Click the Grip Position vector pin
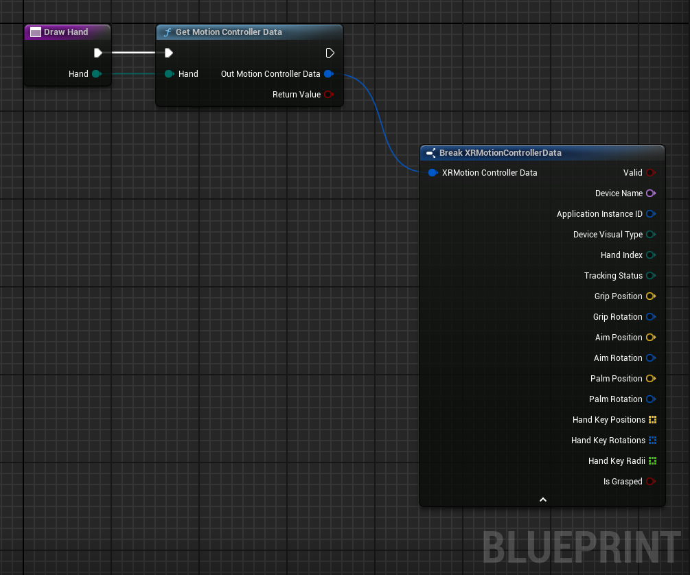Image resolution: width=690 pixels, height=575 pixels. coord(651,296)
